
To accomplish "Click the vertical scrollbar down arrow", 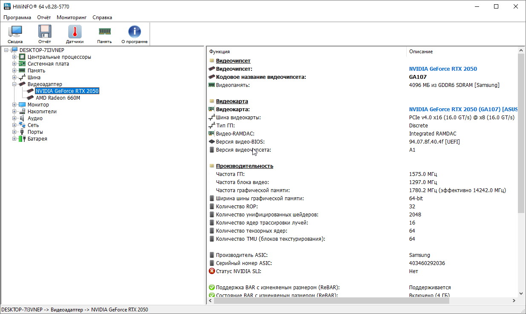I will click(521, 293).
